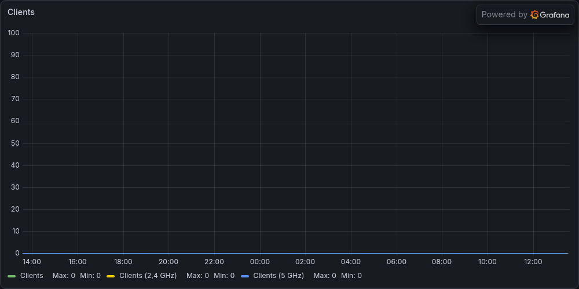Click the 10:00 time axis label
This screenshot has width=579, height=289.
488,262
